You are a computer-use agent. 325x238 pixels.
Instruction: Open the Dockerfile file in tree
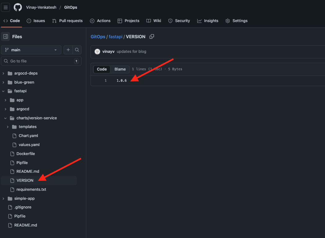[x=25, y=154]
